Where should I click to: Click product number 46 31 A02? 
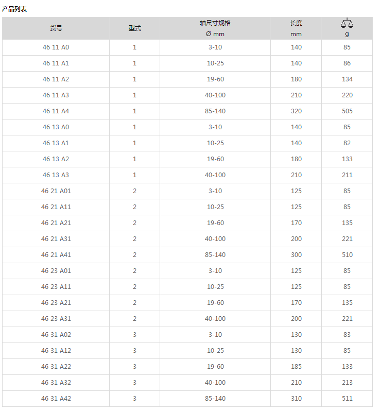pyautogui.click(x=56, y=335)
